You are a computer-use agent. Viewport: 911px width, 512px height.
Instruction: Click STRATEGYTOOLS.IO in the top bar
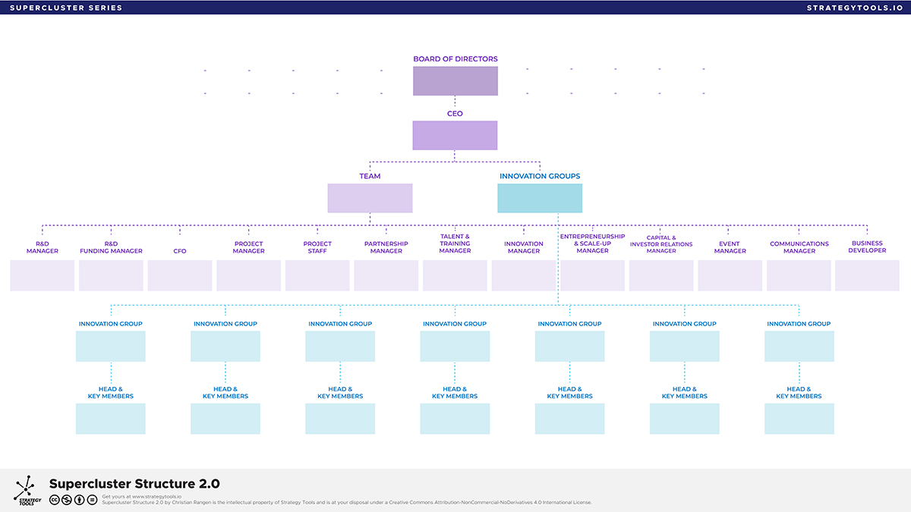click(854, 8)
